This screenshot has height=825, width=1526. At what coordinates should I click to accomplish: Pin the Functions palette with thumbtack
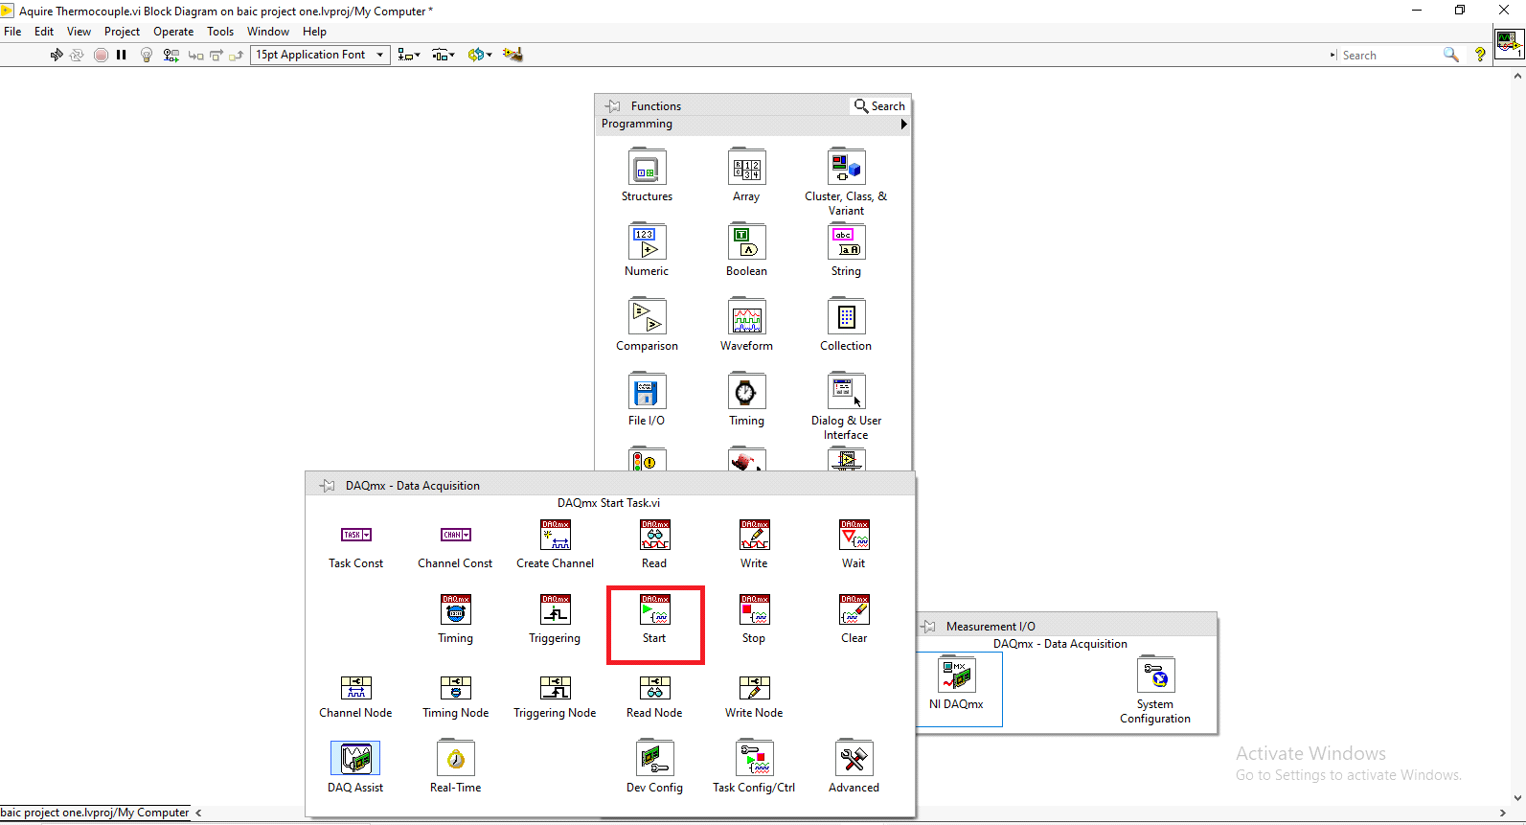pos(613,105)
